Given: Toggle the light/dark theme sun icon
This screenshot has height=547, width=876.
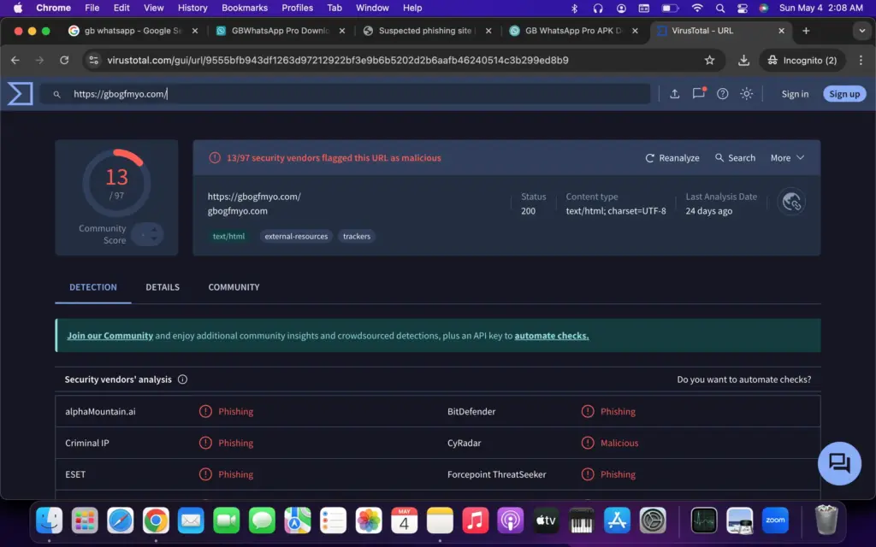Looking at the screenshot, I should 746,94.
